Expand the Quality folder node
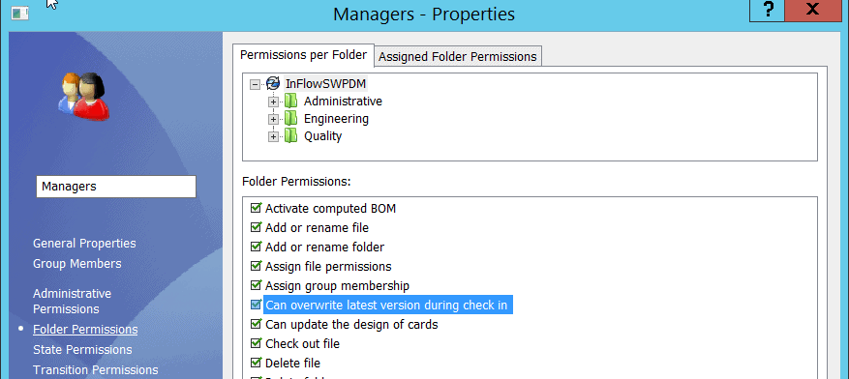 click(273, 136)
